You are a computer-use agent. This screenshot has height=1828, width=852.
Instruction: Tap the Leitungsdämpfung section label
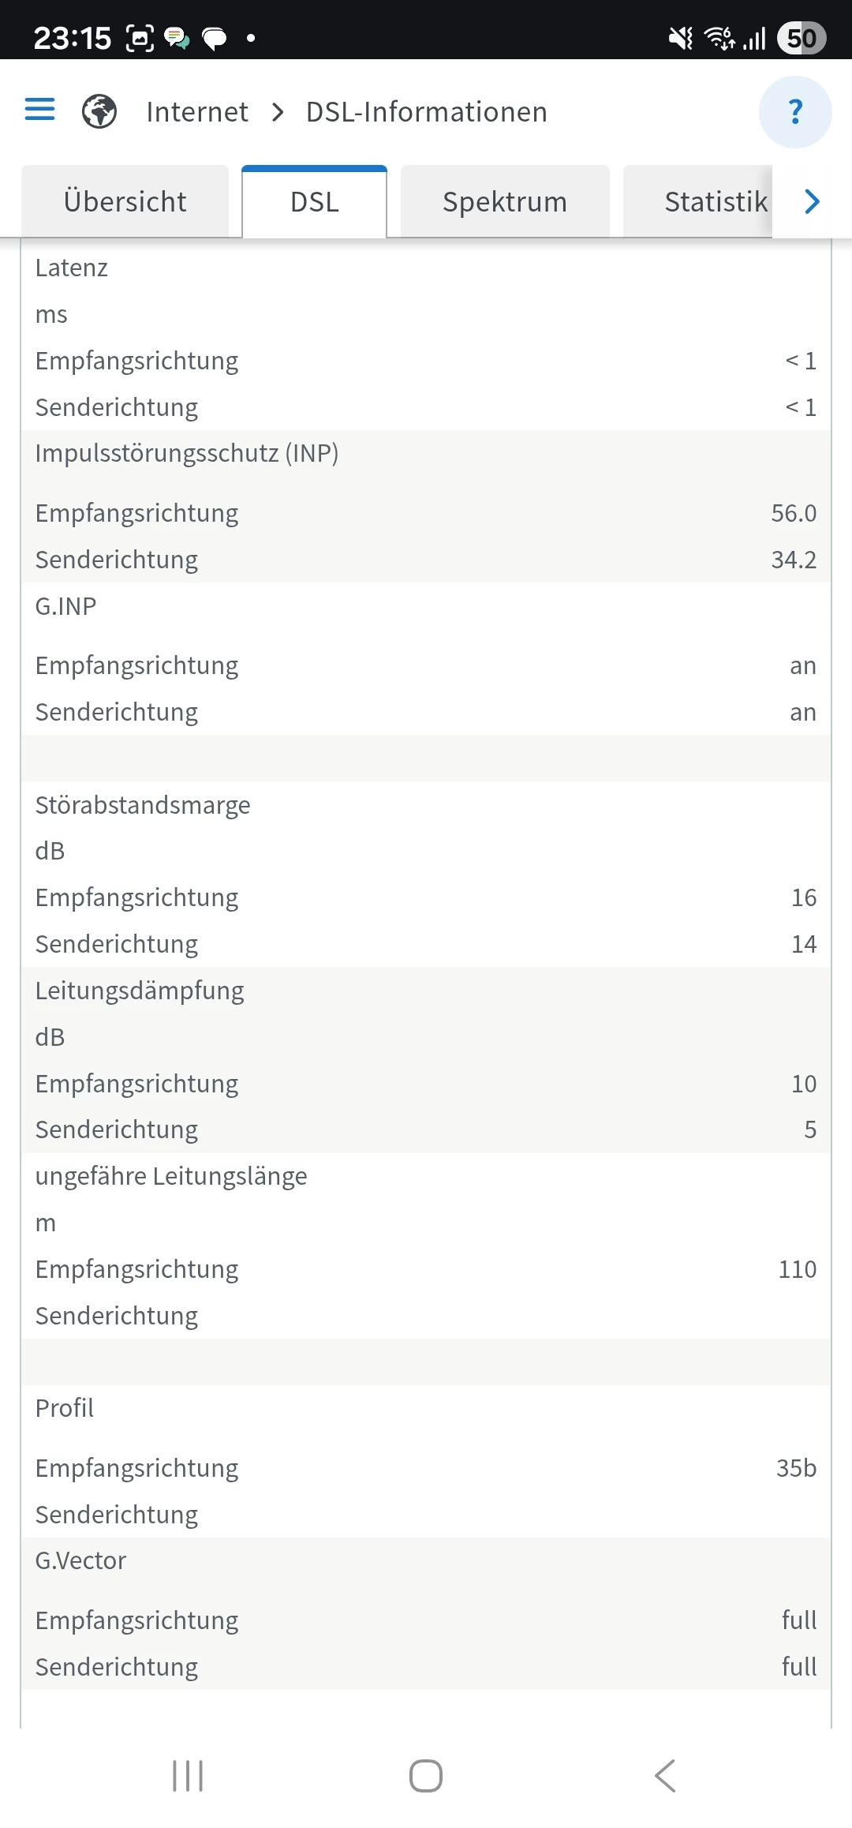[140, 991]
